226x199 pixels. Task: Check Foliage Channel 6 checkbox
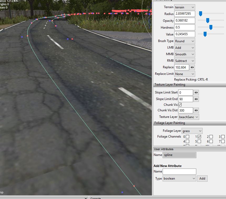[x=211, y=142]
